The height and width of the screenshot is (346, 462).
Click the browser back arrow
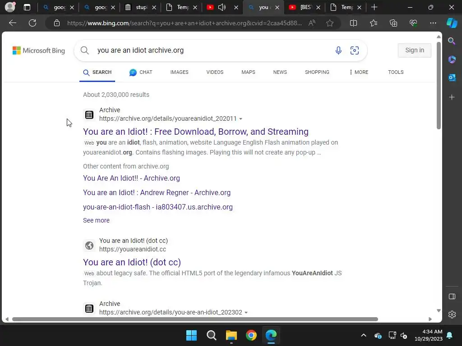coord(13,23)
